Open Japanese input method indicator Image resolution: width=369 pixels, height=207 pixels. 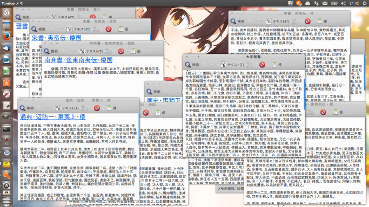click(x=299, y=3)
